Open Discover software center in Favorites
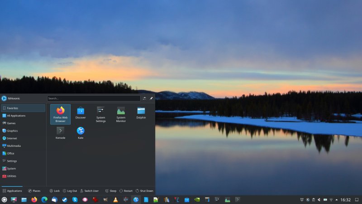This screenshot has height=204, width=362. (81, 113)
